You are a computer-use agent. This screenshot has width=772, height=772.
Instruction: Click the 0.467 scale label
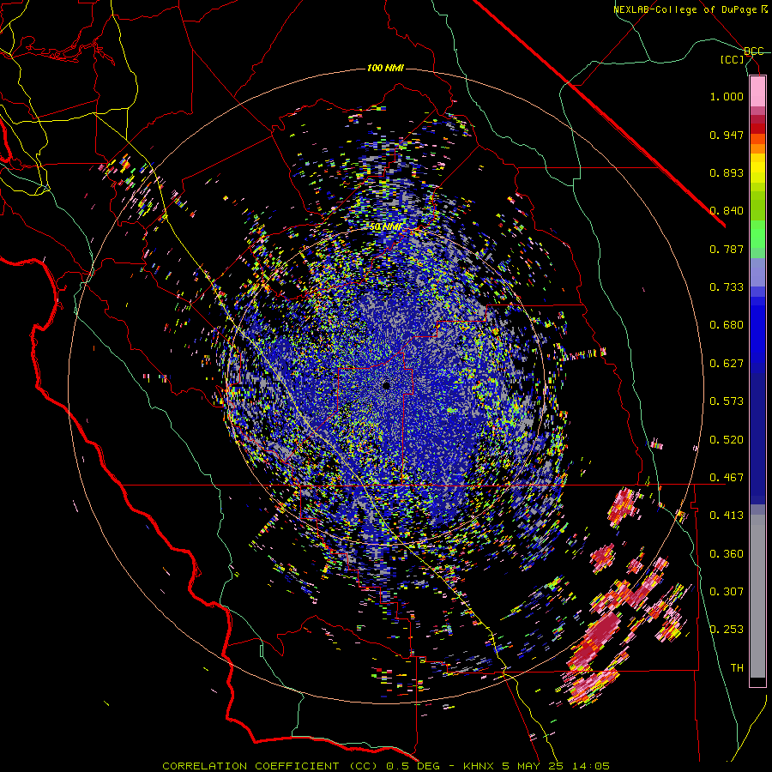click(727, 478)
